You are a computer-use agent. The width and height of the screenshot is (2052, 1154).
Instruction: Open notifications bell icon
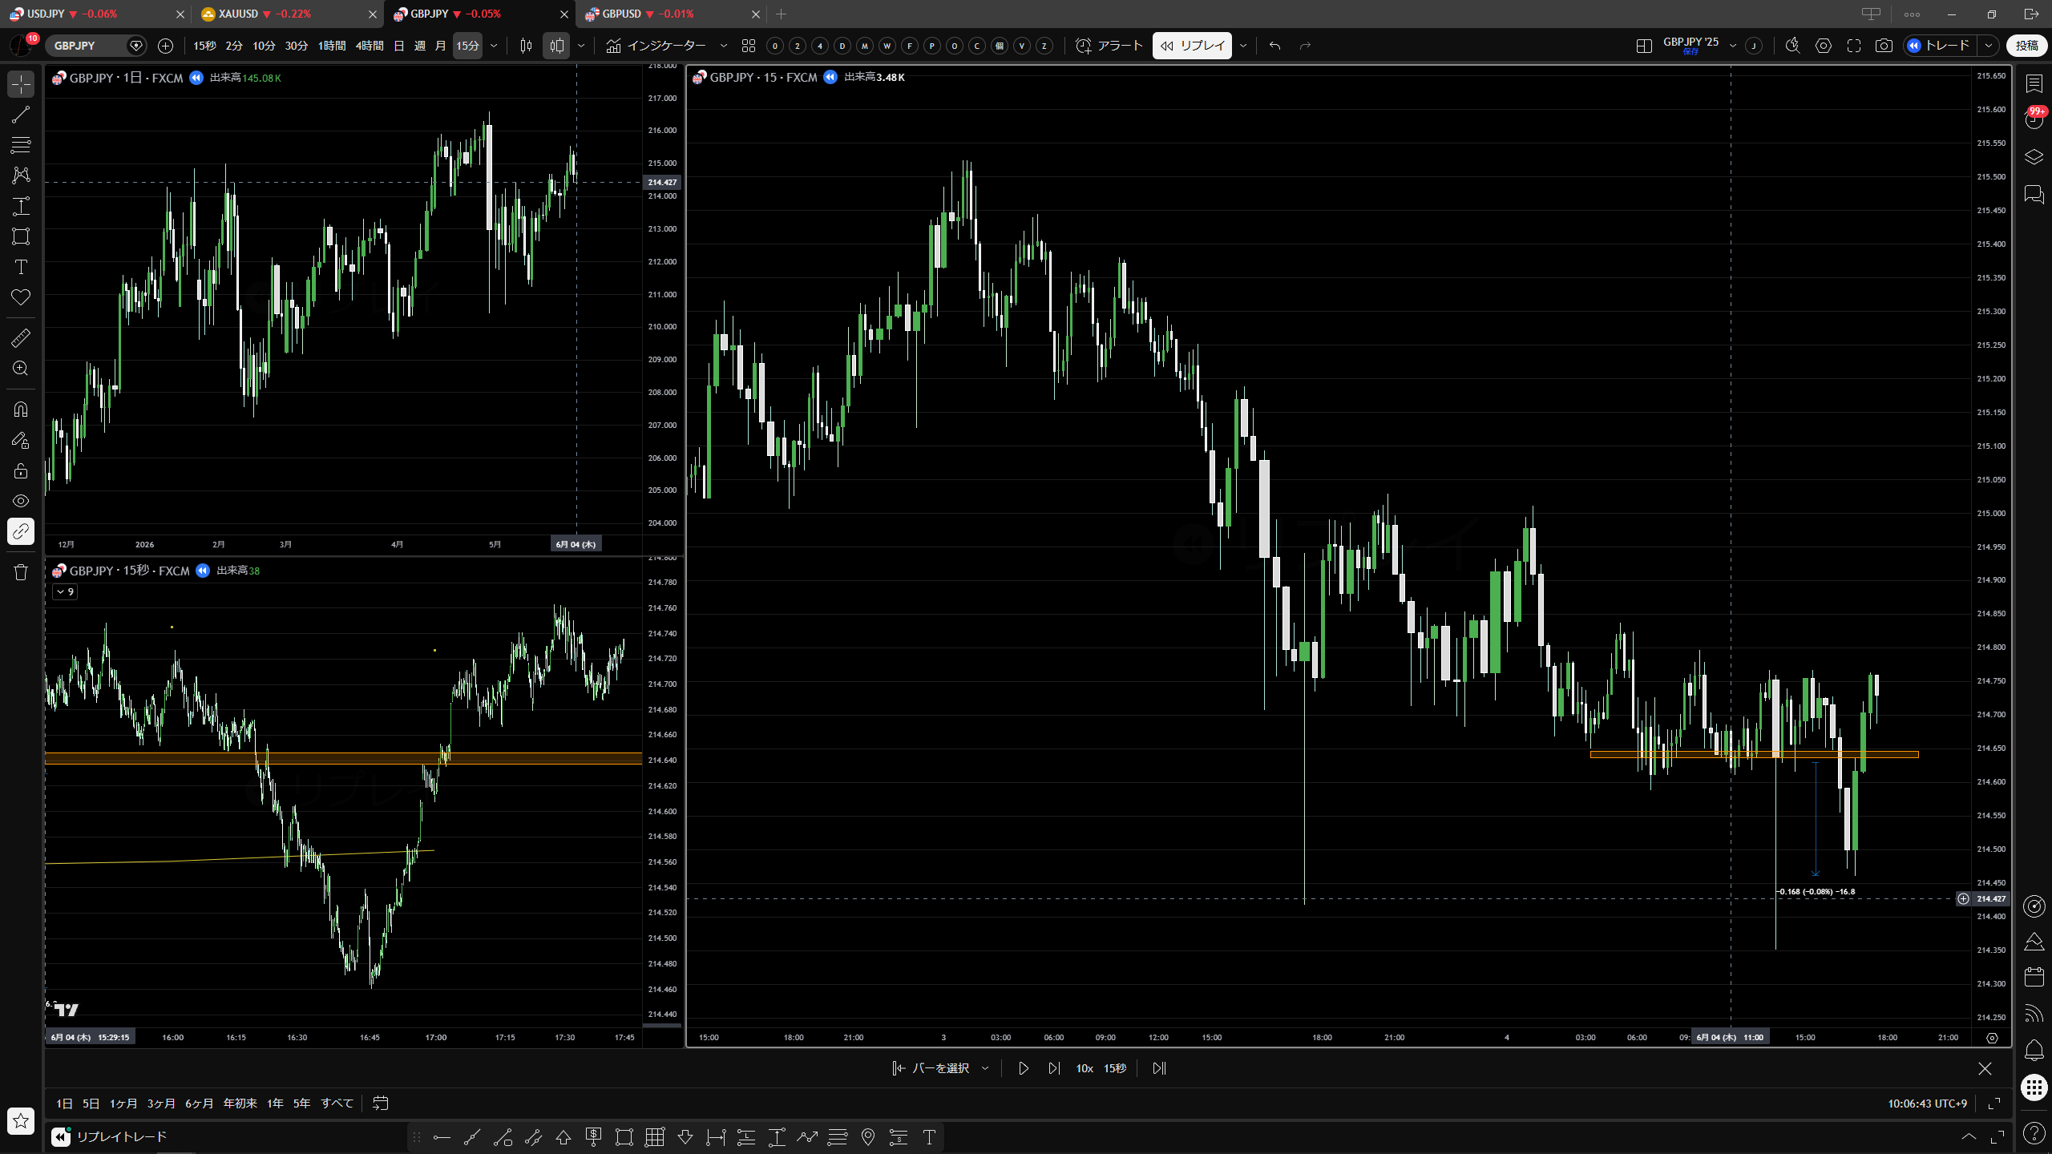tap(2034, 1051)
